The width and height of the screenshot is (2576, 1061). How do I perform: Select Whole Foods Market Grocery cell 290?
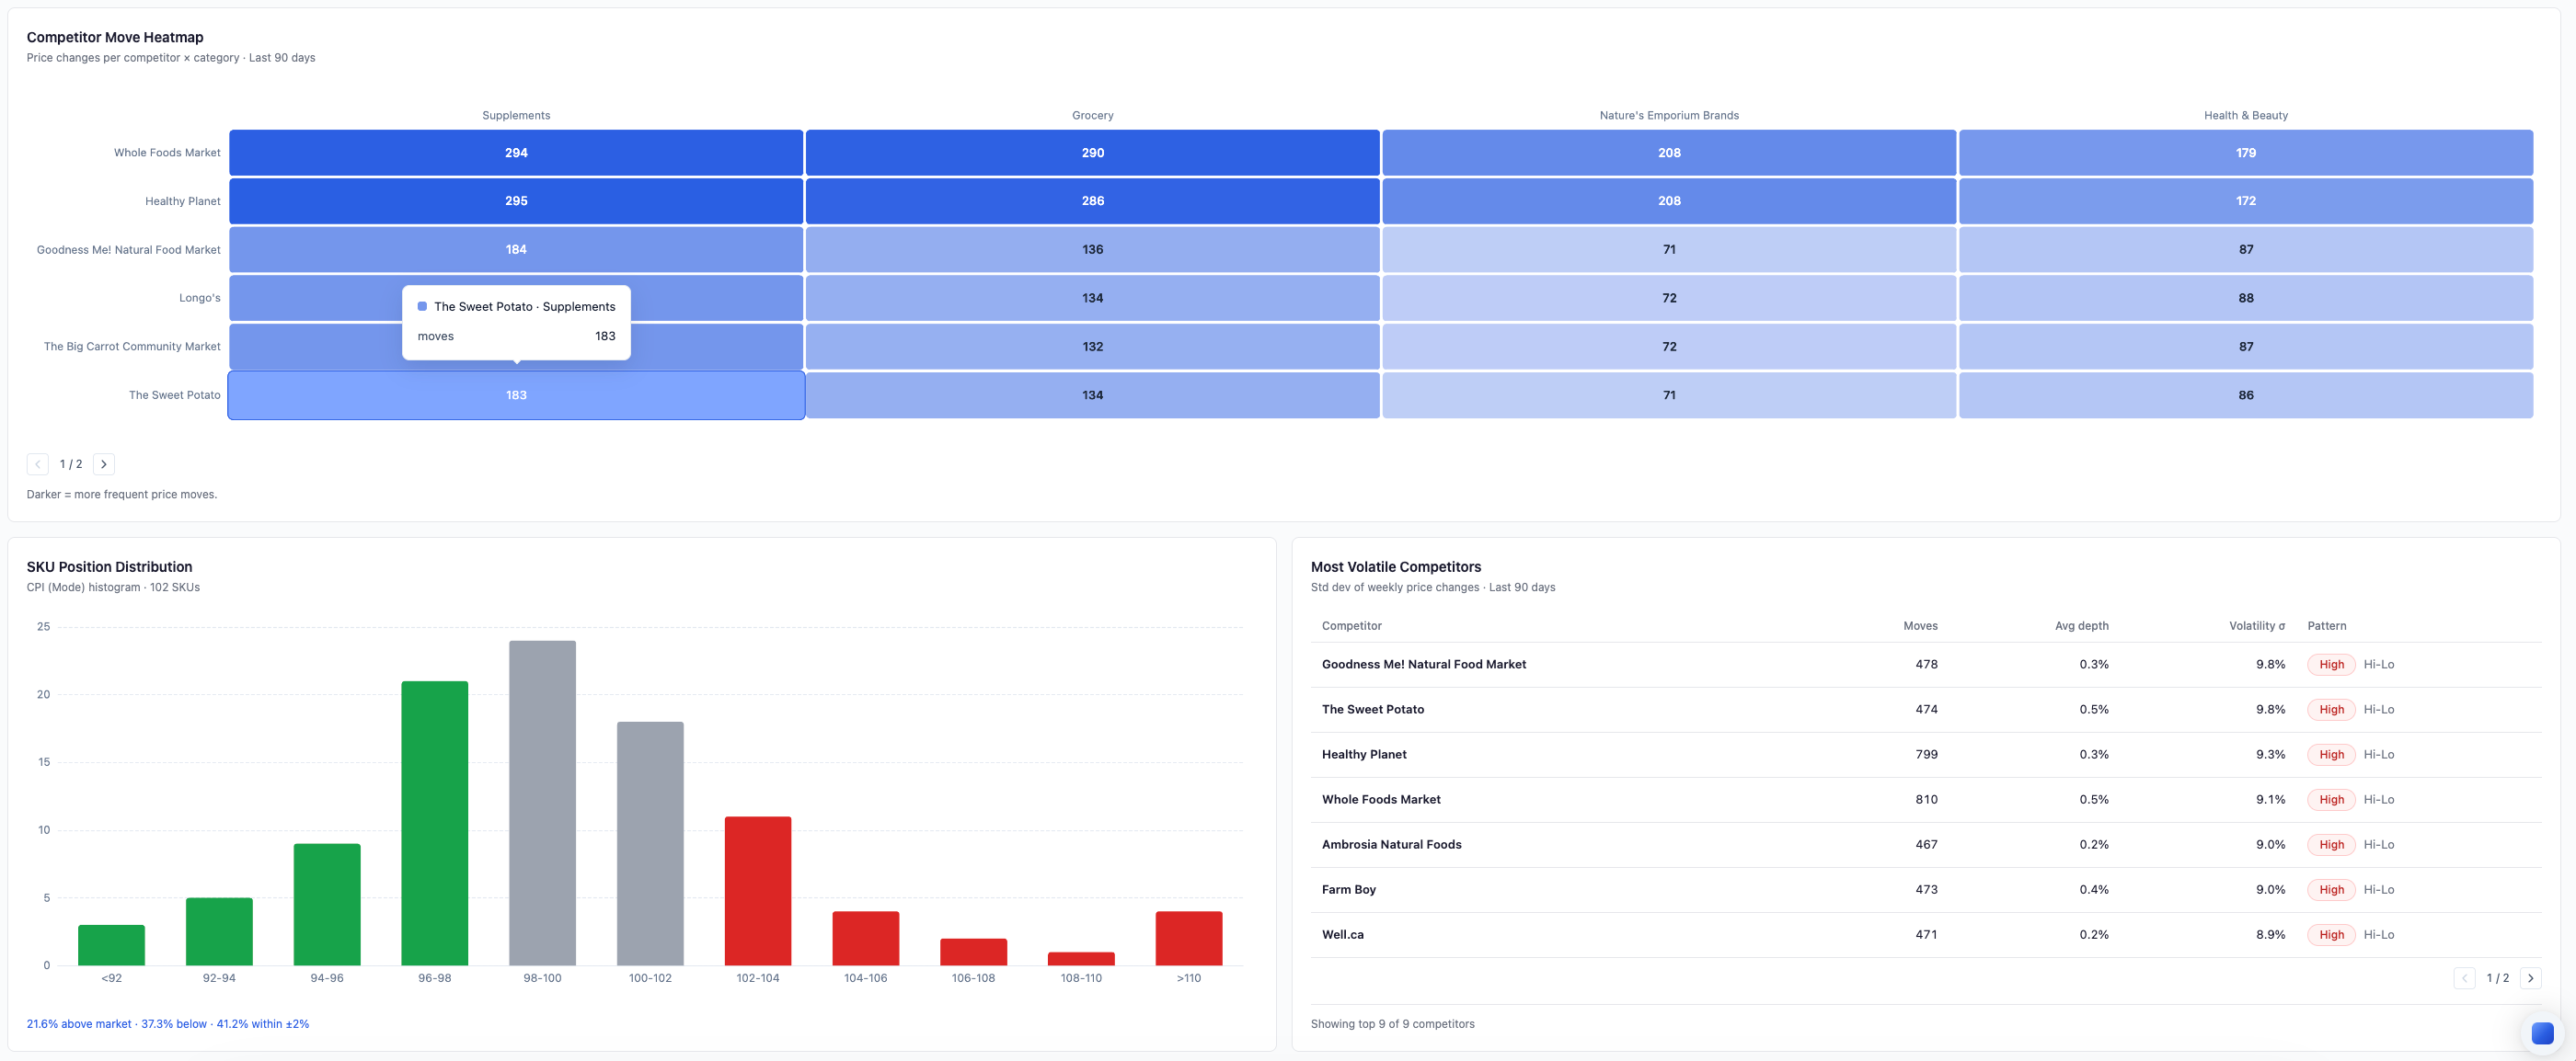pos(1092,153)
